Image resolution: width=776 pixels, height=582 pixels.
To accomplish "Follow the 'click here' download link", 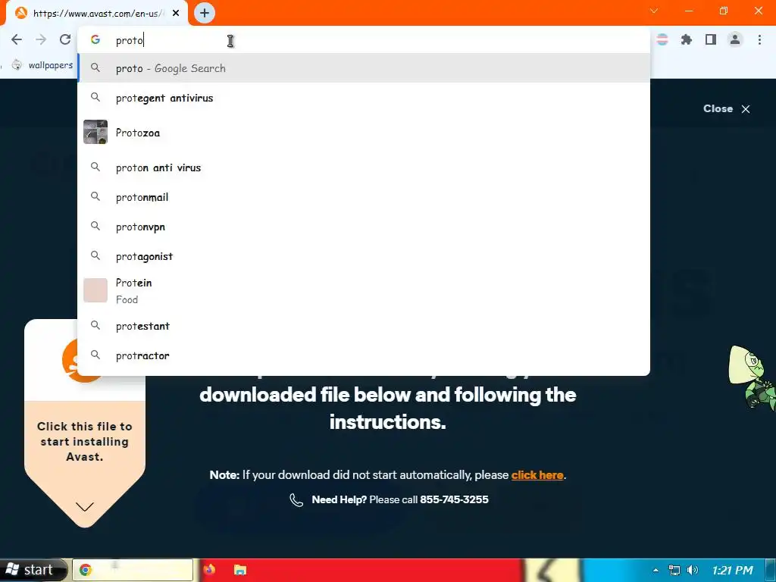I will point(537,475).
